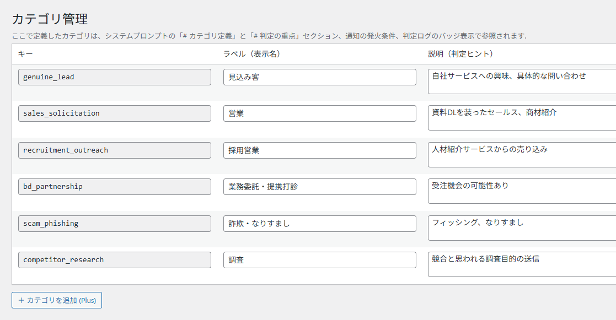This screenshot has height=320, width=616.
Task: Click the scam_phishing key field
Action: 114,224
